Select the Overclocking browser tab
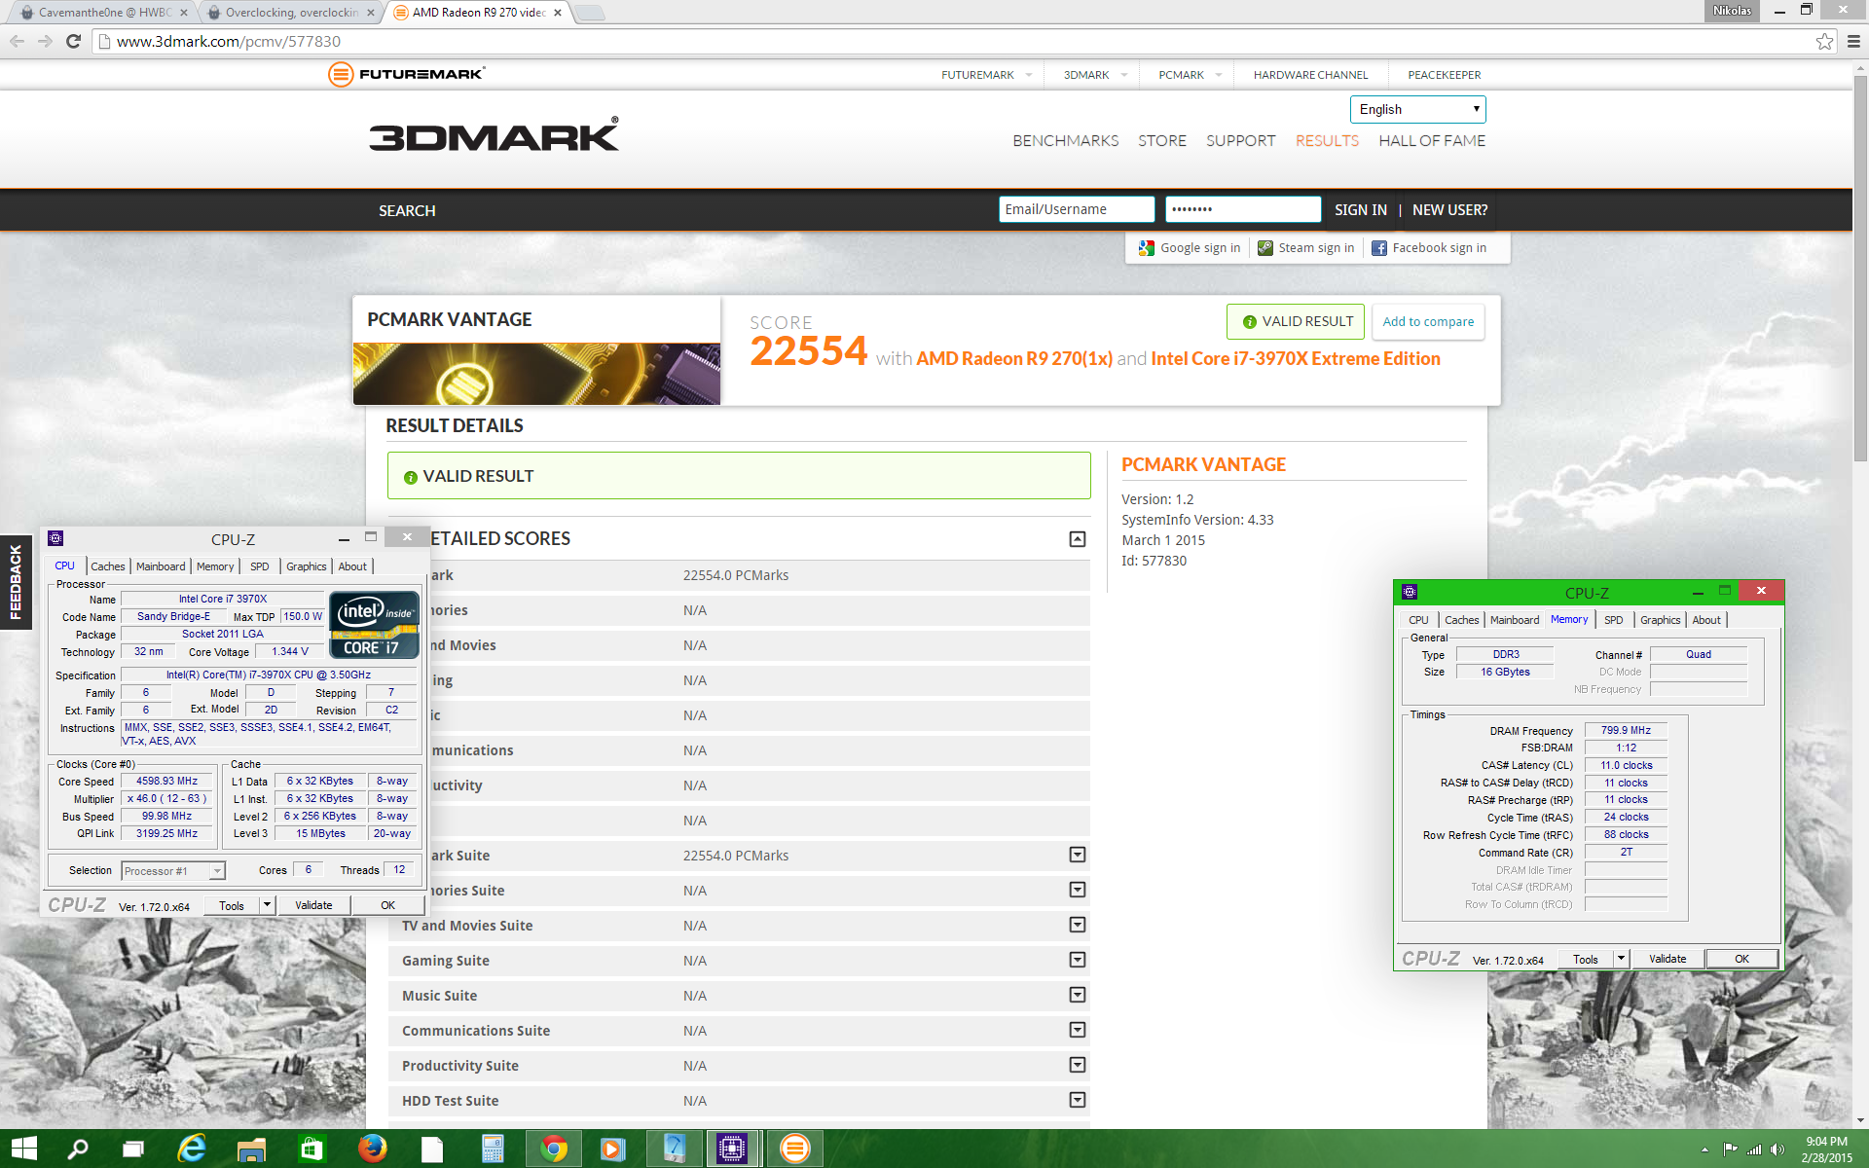 click(x=292, y=13)
